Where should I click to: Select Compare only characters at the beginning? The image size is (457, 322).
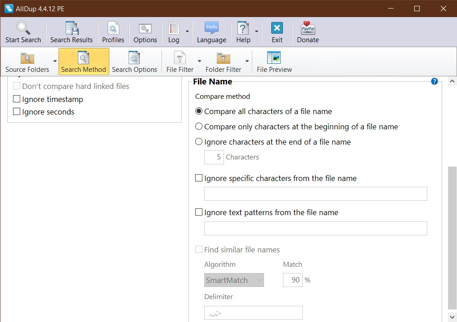coord(199,126)
